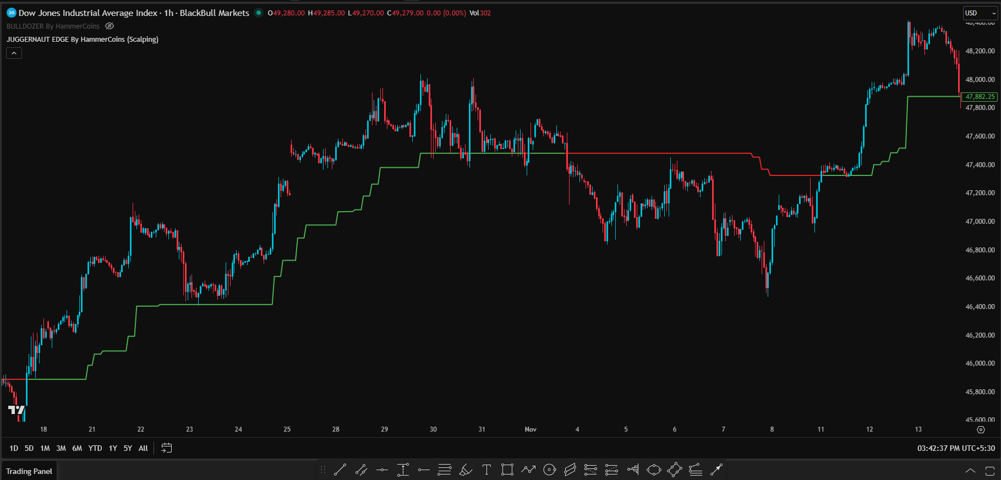Open chart settings gear near price axis

981,429
